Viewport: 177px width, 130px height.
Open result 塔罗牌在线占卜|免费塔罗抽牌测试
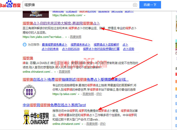click(76, 79)
